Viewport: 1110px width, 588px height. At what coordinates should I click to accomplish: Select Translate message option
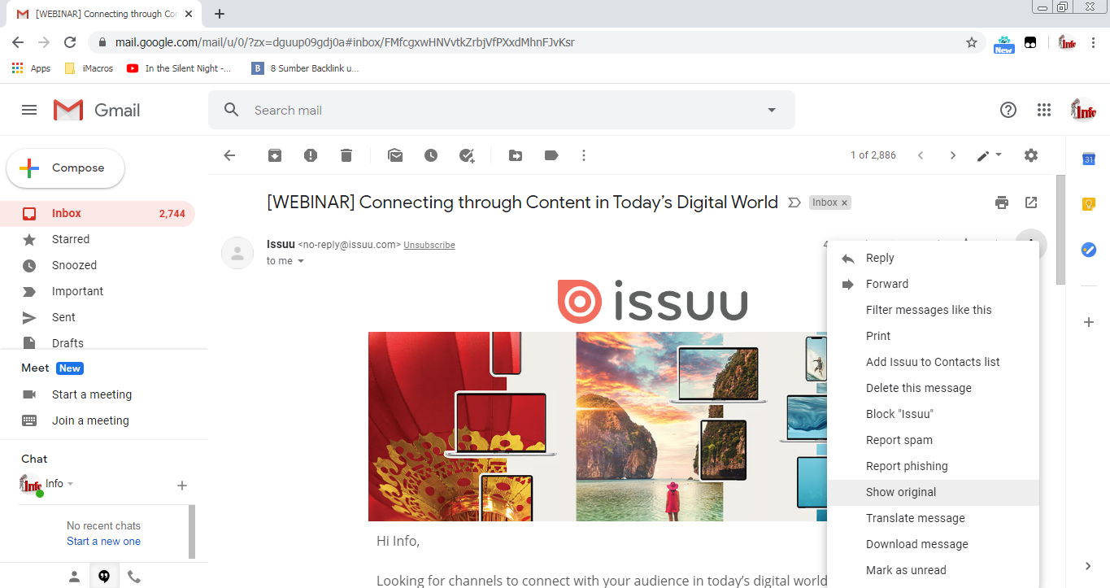933,518
